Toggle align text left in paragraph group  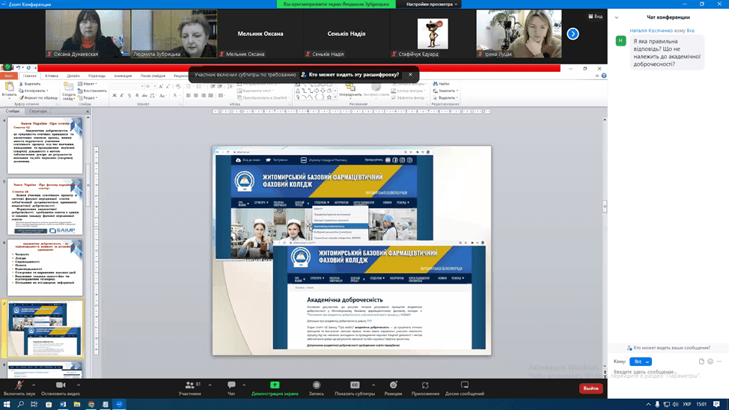pyautogui.click(x=189, y=95)
